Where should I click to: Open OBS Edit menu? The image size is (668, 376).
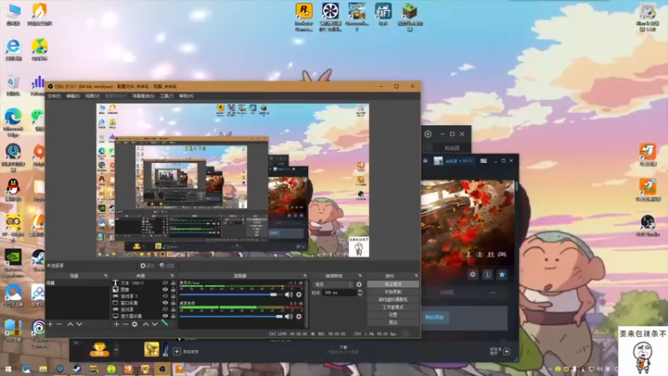point(73,96)
